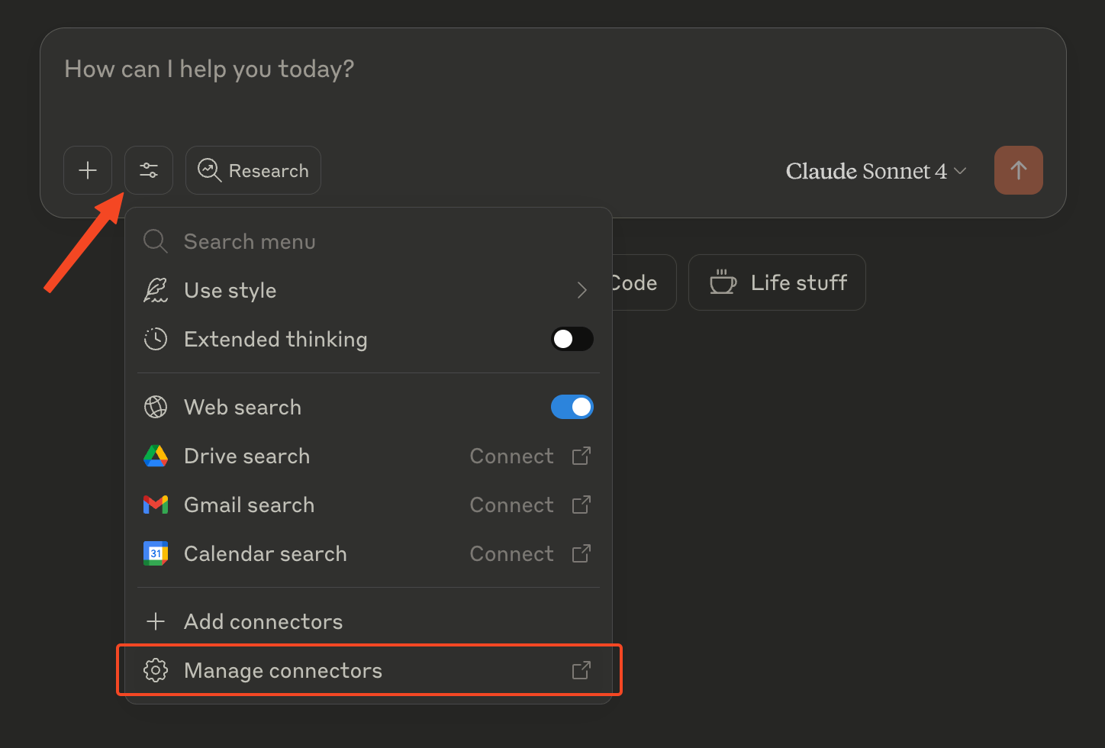This screenshot has width=1105, height=748.
Task: Click the Google Calendar icon
Action: pos(156,553)
